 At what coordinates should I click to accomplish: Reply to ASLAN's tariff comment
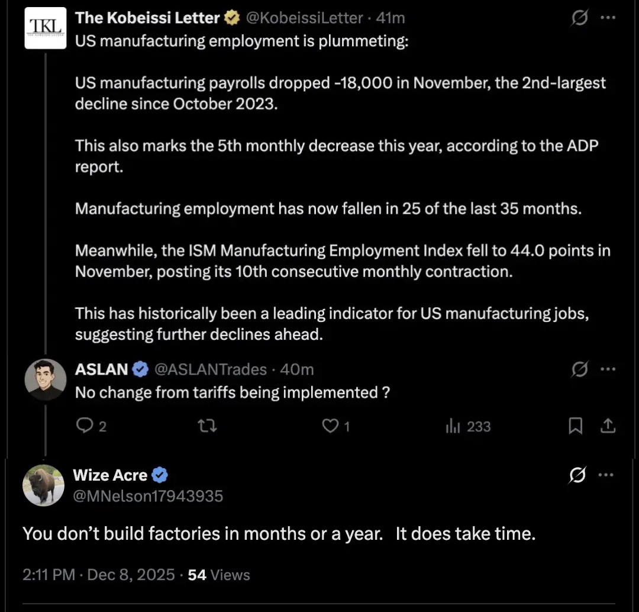(86, 426)
